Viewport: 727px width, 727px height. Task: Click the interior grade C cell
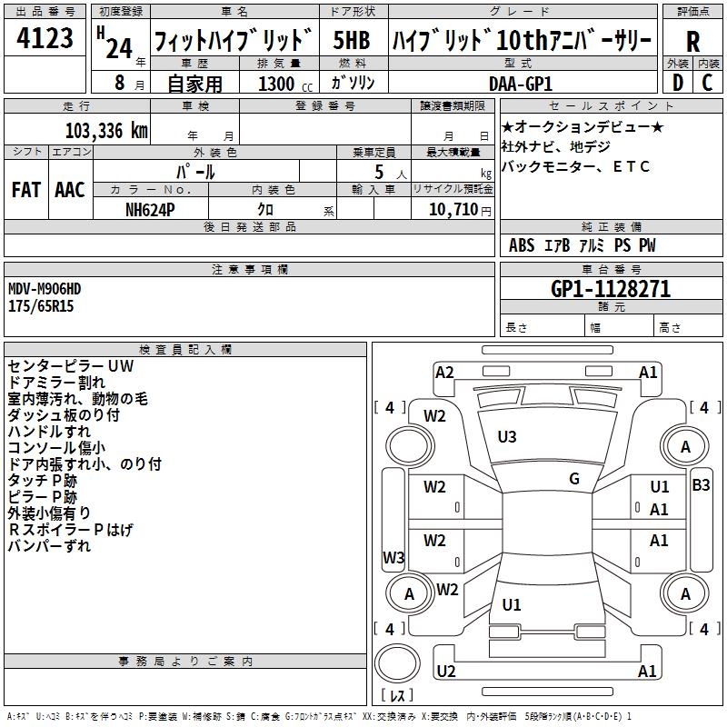pos(707,83)
